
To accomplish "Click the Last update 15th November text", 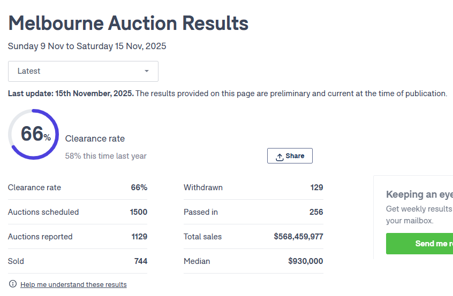I will [x=71, y=94].
